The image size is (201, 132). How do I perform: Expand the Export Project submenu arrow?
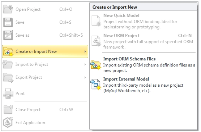coord(85,78)
